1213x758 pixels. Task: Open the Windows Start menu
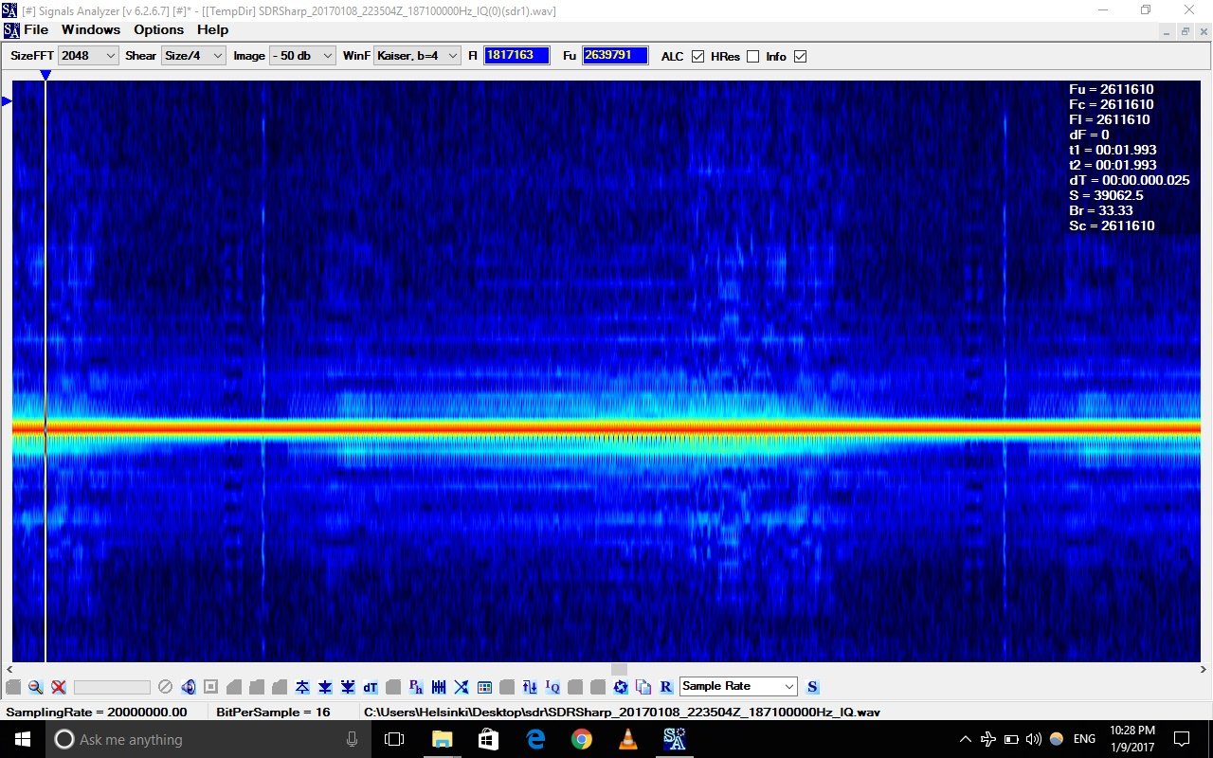pos(22,739)
